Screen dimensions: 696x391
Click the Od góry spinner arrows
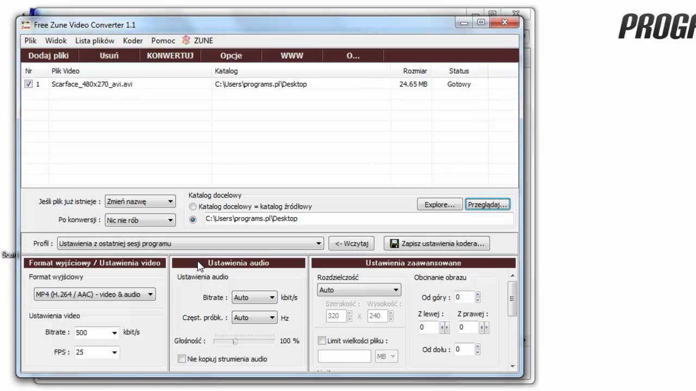pos(477,297)
